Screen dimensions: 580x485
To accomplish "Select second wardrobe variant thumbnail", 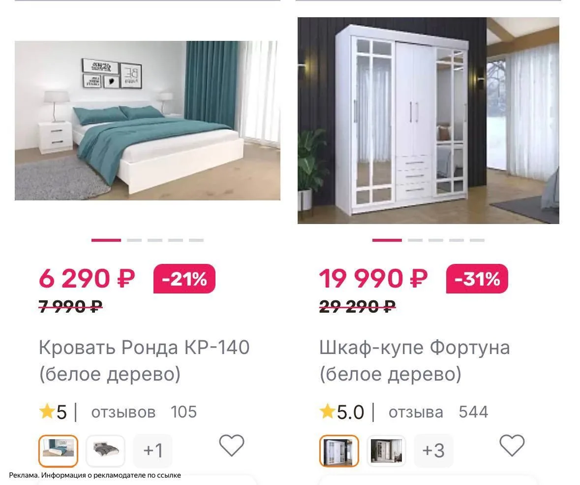I will [386, 451].
